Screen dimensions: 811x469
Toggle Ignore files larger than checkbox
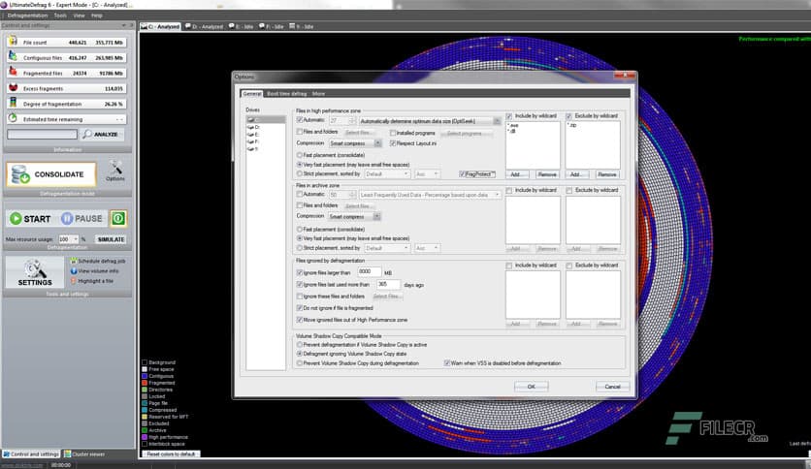pos(300,272)
